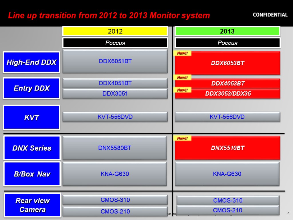The height and width of the screenshot is (220, 293).
Task: Click the red DDX4053BT model cell
Action: 227,83
